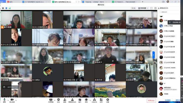Enter full screen with the expand icon
Viewport: 183px width, 103px height.
pyautogui.click(x=151, y=8)
